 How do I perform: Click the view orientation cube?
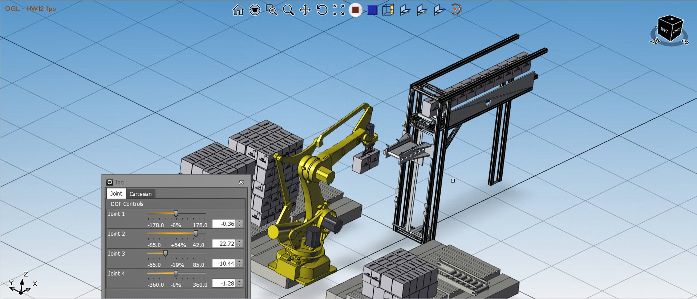coord(670,29)
